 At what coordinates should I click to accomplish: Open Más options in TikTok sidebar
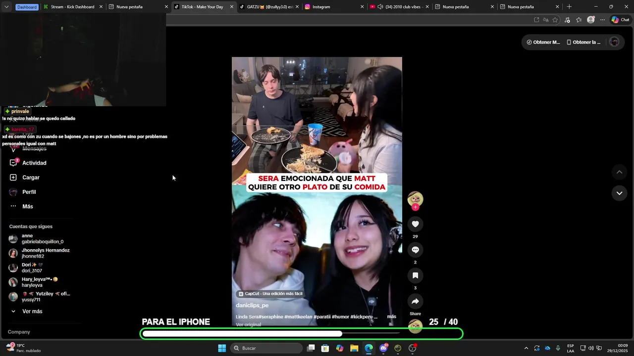coord(28,206)
